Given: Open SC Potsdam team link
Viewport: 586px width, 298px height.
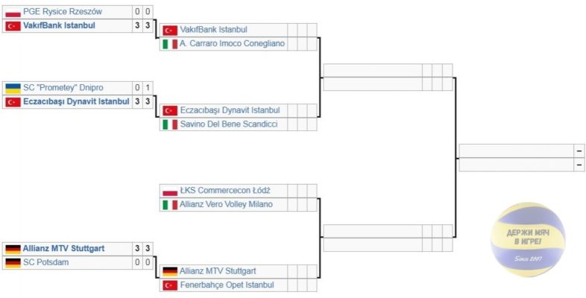Looking at the screenshot, I should tap(46, 262).
